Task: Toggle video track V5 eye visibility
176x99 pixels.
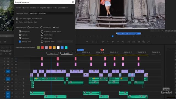Action: 16,62
